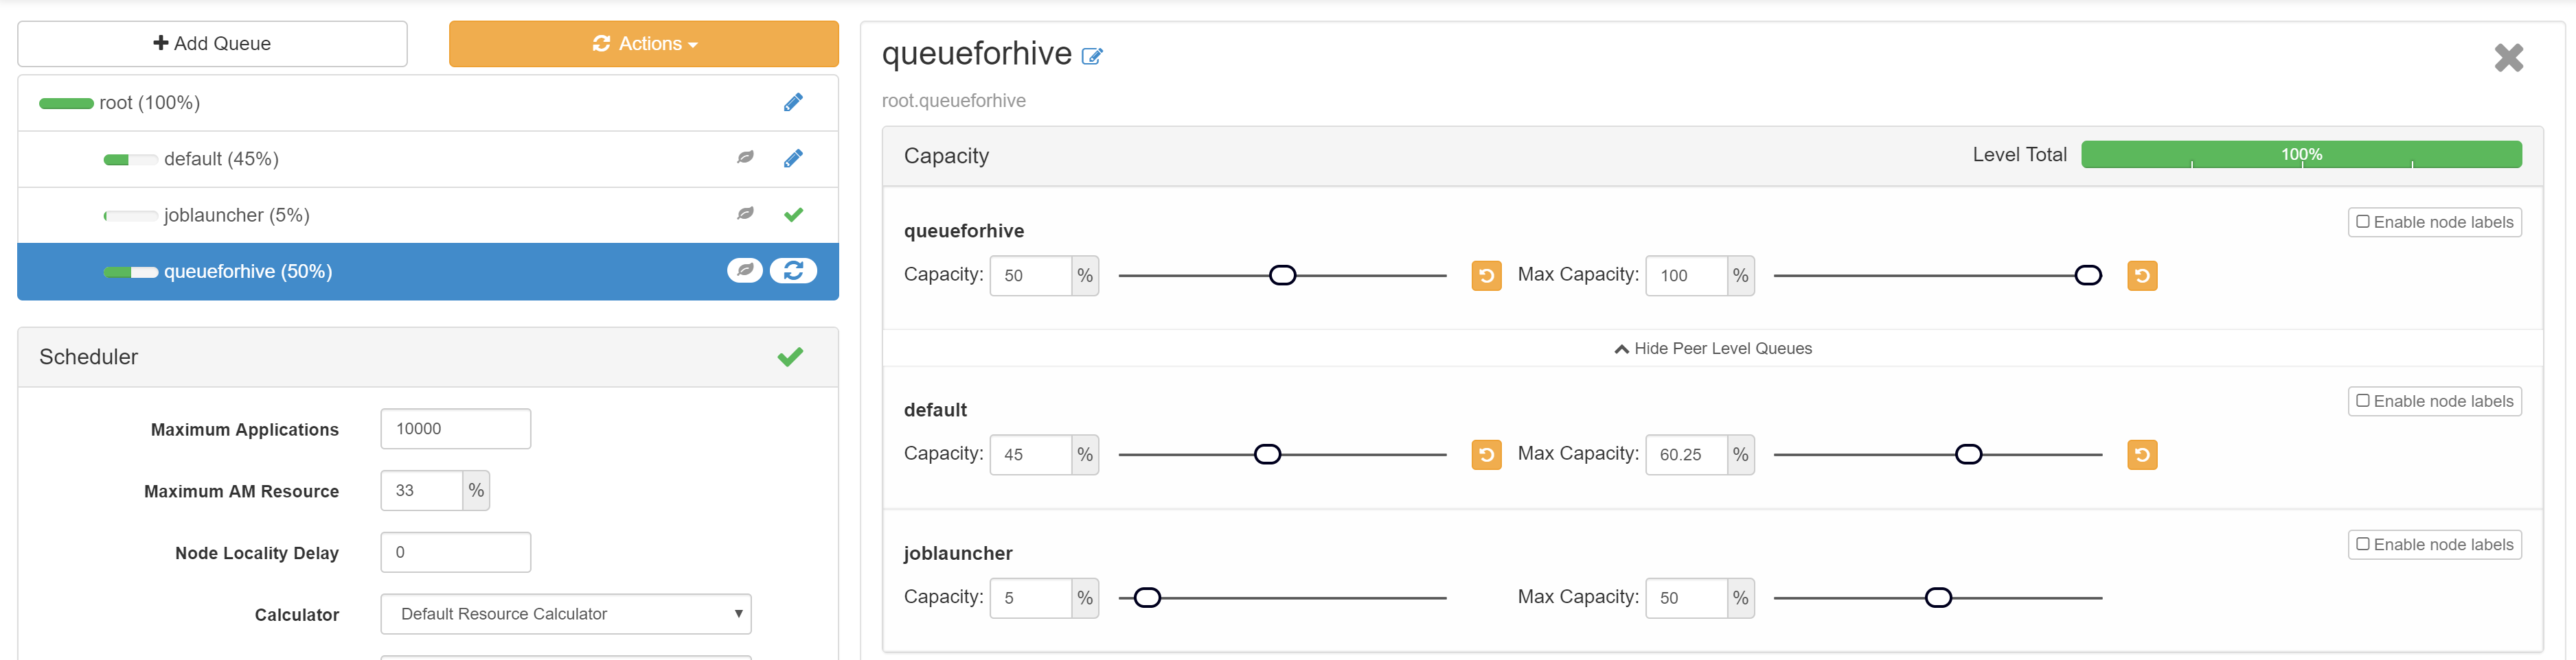Click the joblauncher Capacity slider handle
Image resolution: width=2576 pixels, height=660 pixels.
(1147, 598)
